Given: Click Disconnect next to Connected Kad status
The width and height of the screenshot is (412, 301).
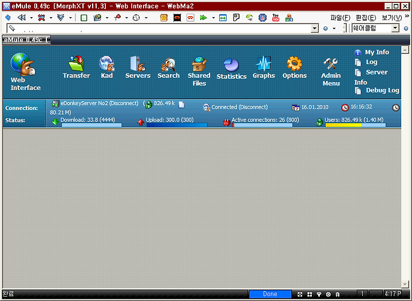Looking at the screenshot, I should [x=253, y=107].
